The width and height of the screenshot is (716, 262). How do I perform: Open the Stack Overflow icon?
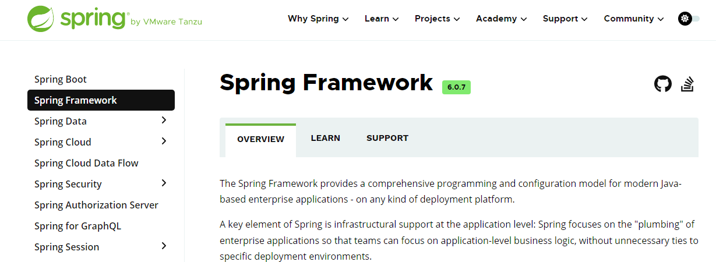tap(688, 84)
